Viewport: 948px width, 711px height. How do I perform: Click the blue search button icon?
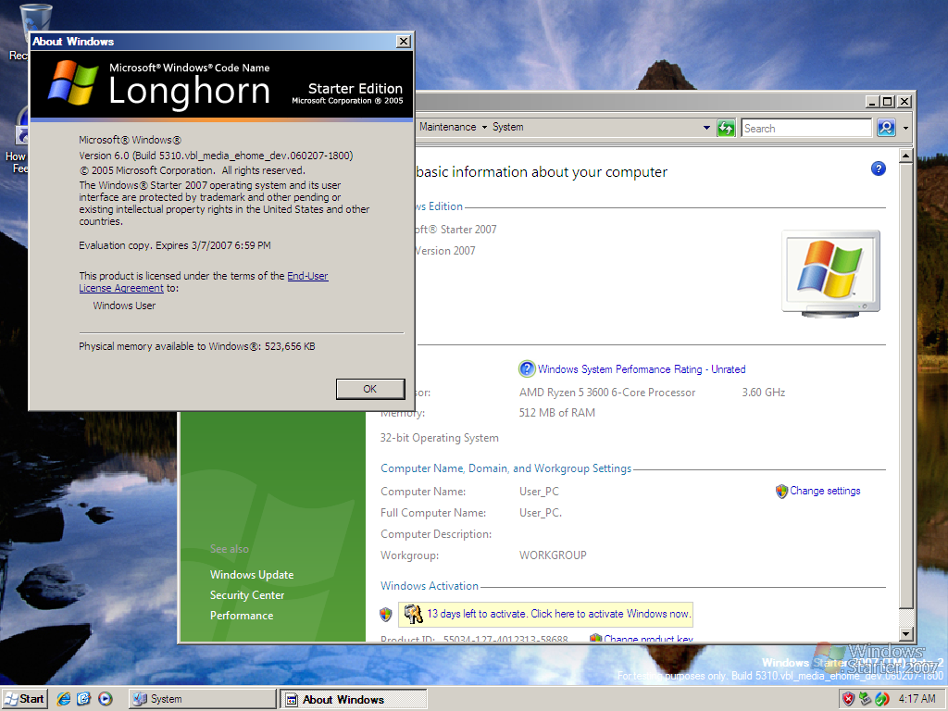pyautogui.click(x=886, y=128)
